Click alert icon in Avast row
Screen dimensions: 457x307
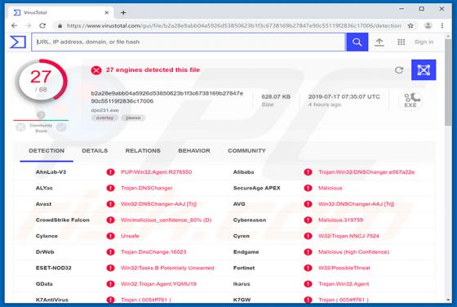pos(110,204)
